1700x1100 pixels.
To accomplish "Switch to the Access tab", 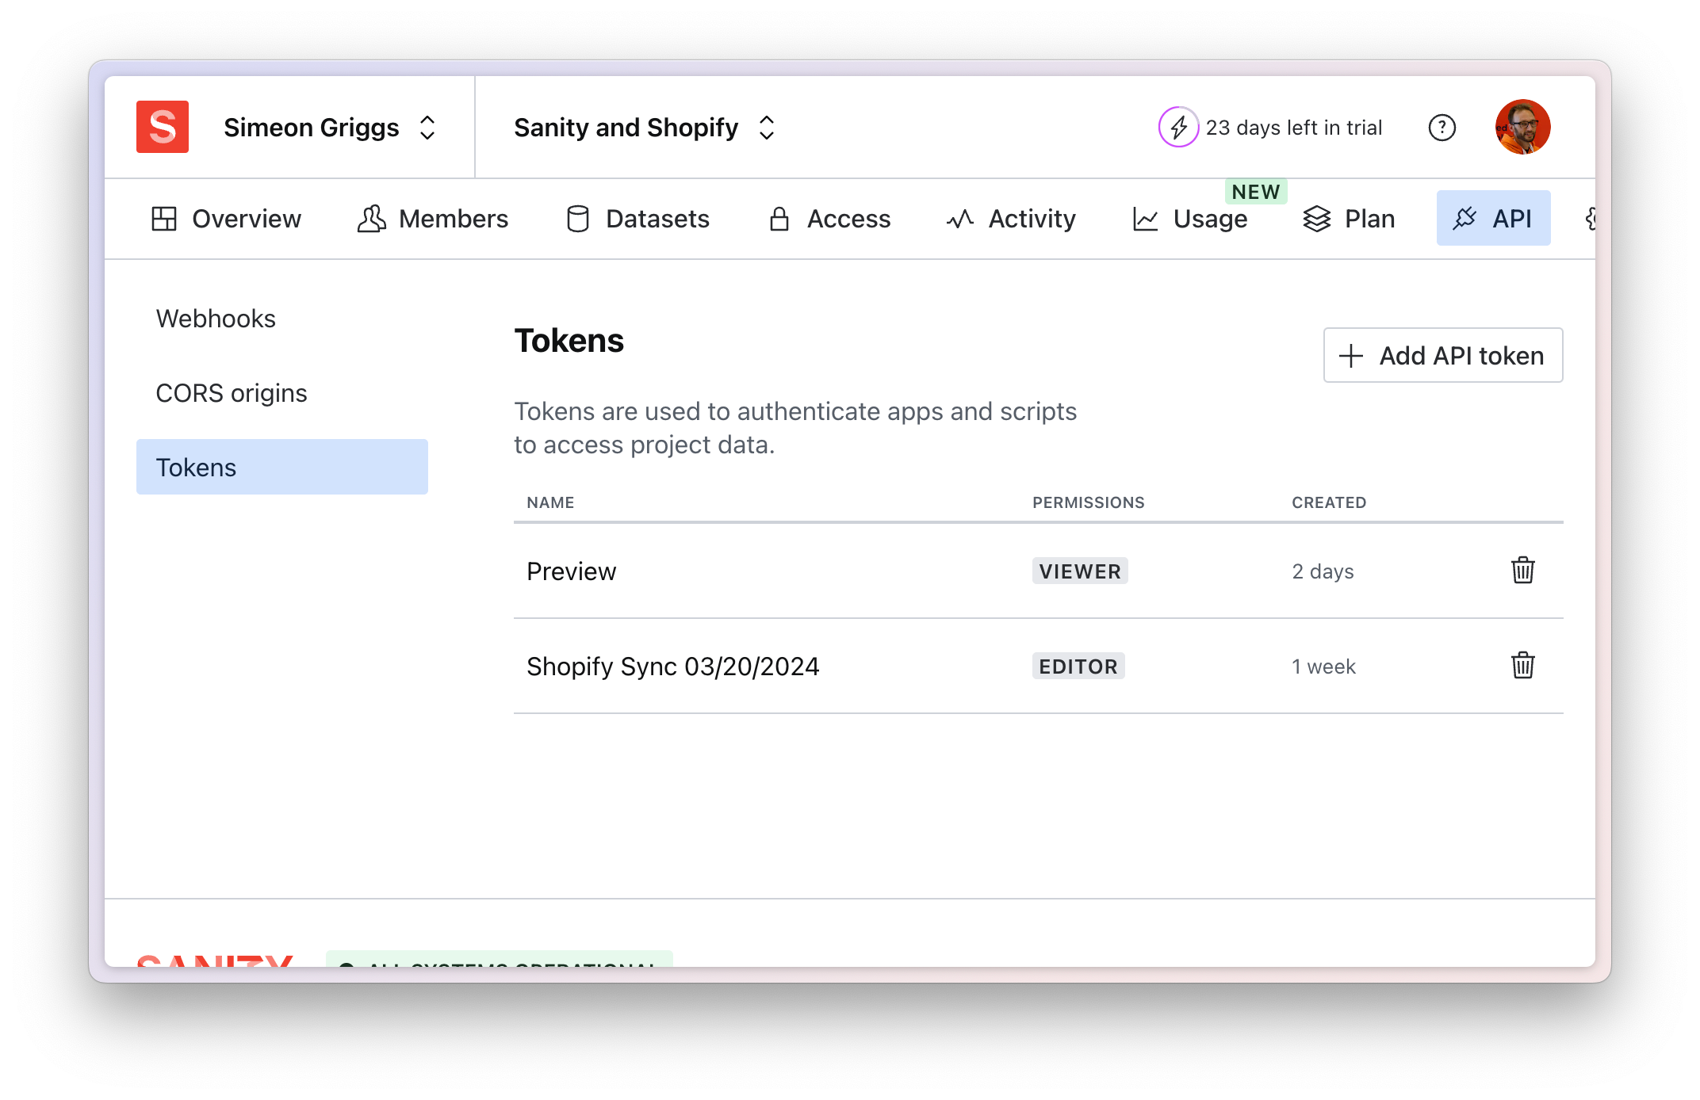I will point(829,219).
